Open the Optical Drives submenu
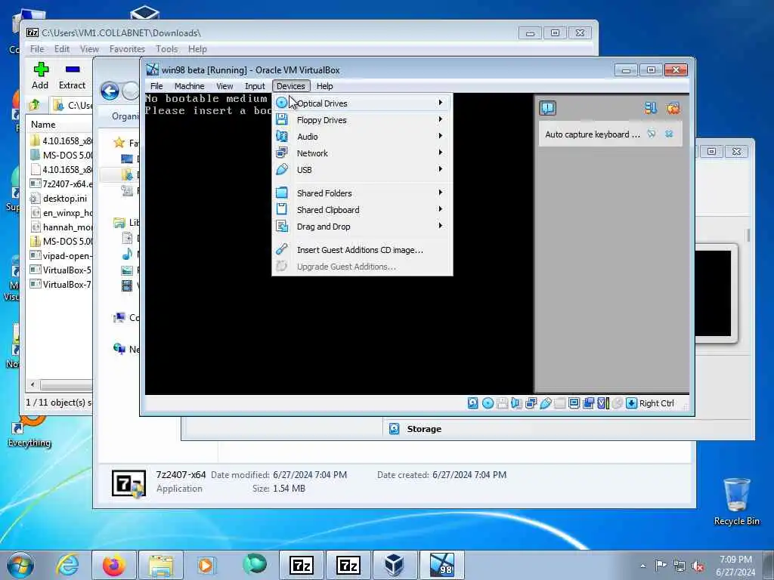Screen dimensions: 774x580 tap(362, 103)
